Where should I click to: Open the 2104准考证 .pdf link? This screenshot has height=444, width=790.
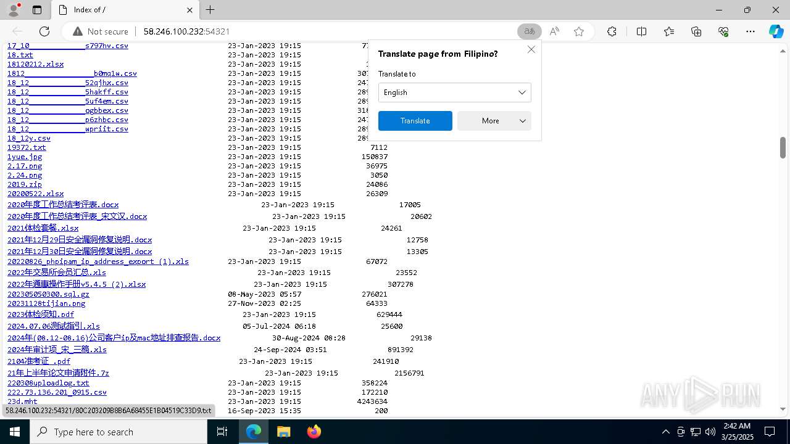pyautogui.click(x=39, y=361)
